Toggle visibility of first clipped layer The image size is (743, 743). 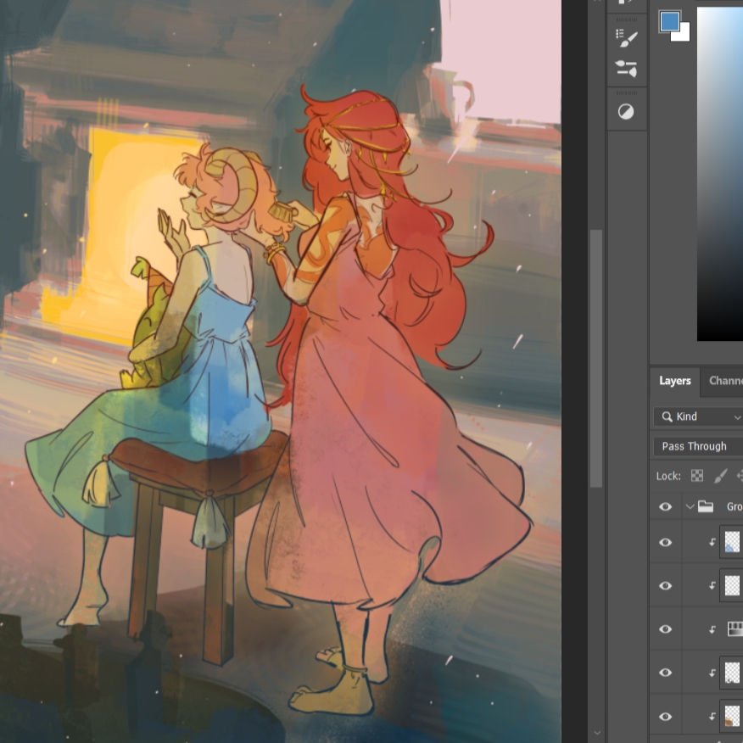(666, 542)
